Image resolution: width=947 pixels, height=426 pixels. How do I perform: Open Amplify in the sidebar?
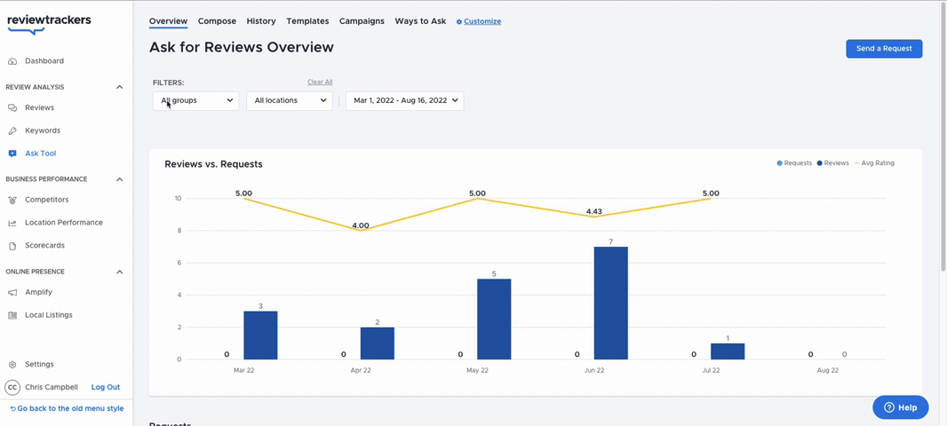click(x=39, y=292)
